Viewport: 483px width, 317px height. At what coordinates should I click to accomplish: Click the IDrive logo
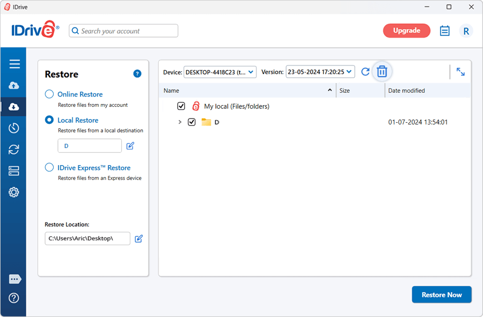(35, 30)
